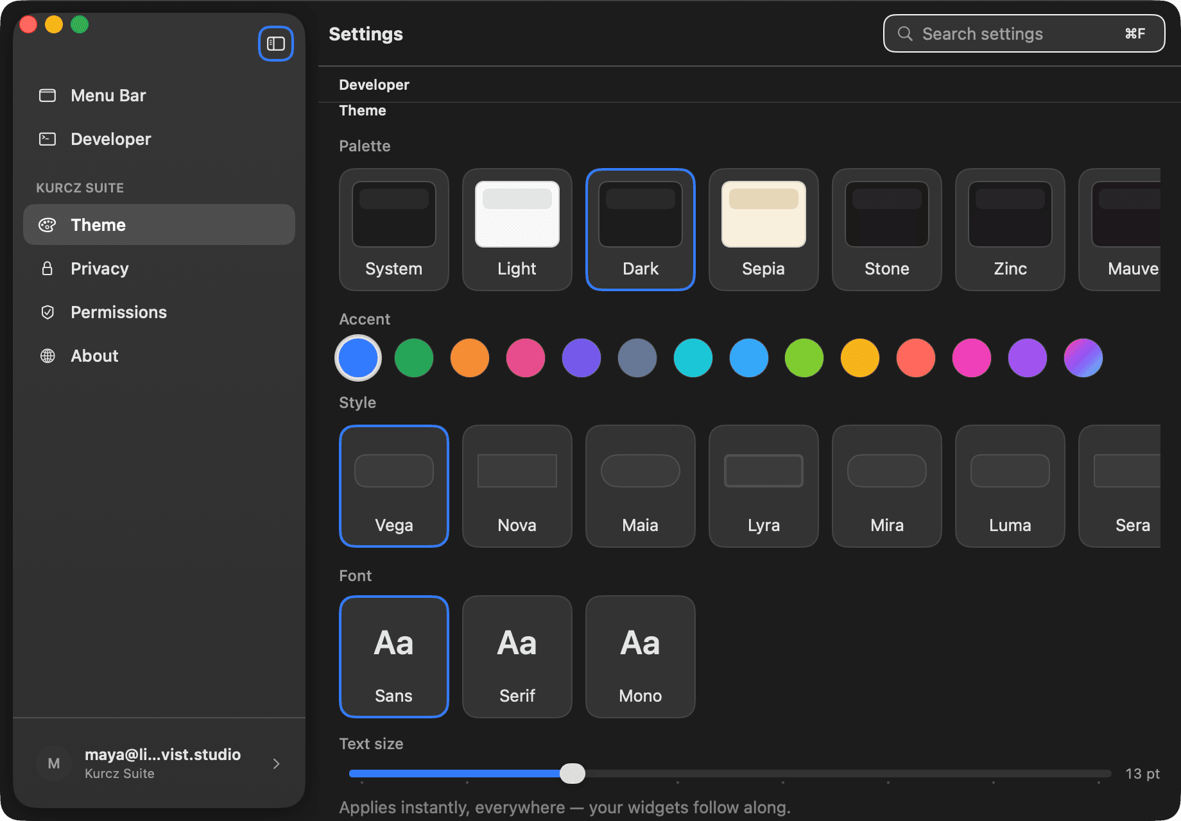The width and height of the screenshot is (1181, 821).
Task: Expand the maya account chevron
Action: coord(276,763)
